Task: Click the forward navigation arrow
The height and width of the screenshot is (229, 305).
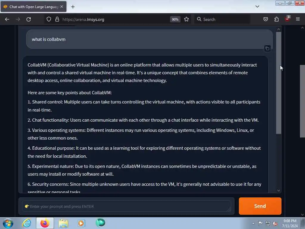Action: [x=18, y=19]
